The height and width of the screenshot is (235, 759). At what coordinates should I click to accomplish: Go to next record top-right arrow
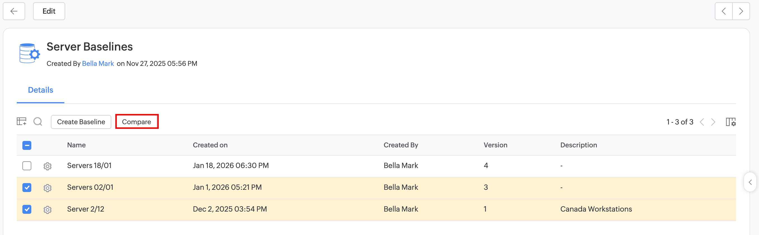[741, 11]
